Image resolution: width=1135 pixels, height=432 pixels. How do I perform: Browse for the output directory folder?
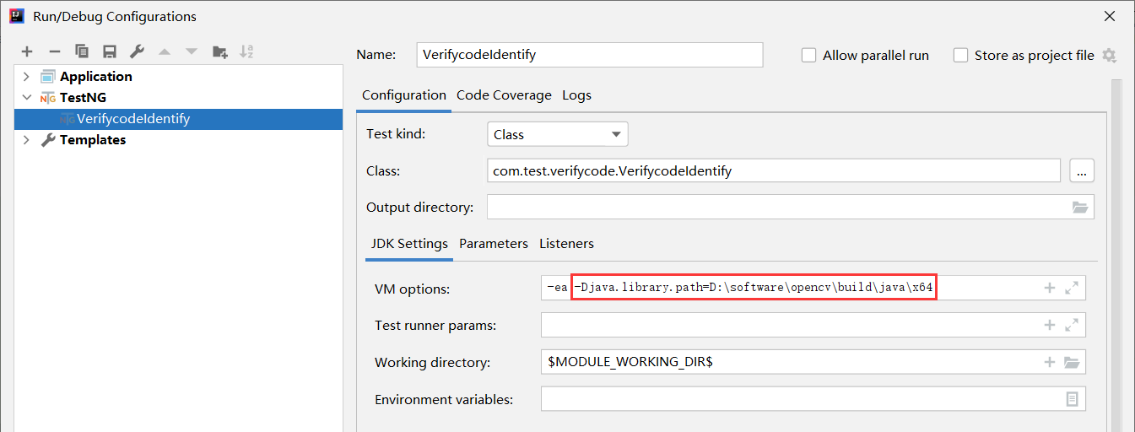[x=1079, y=207]
